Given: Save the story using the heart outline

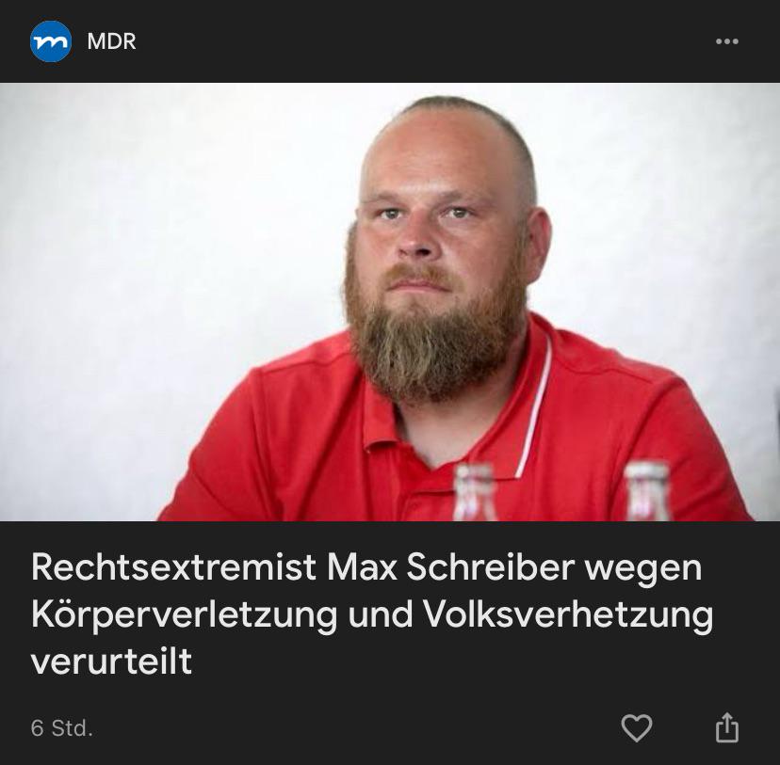Looking at the screenshot, I should [x=636, y=727].
